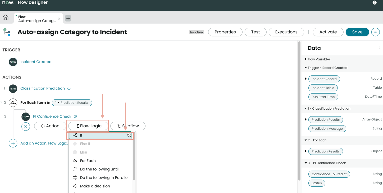Image resolution: width=383 pixels, height=193 pixels.
Task: Open a new tab with the plus button
Action: click(x=68, y=18)
